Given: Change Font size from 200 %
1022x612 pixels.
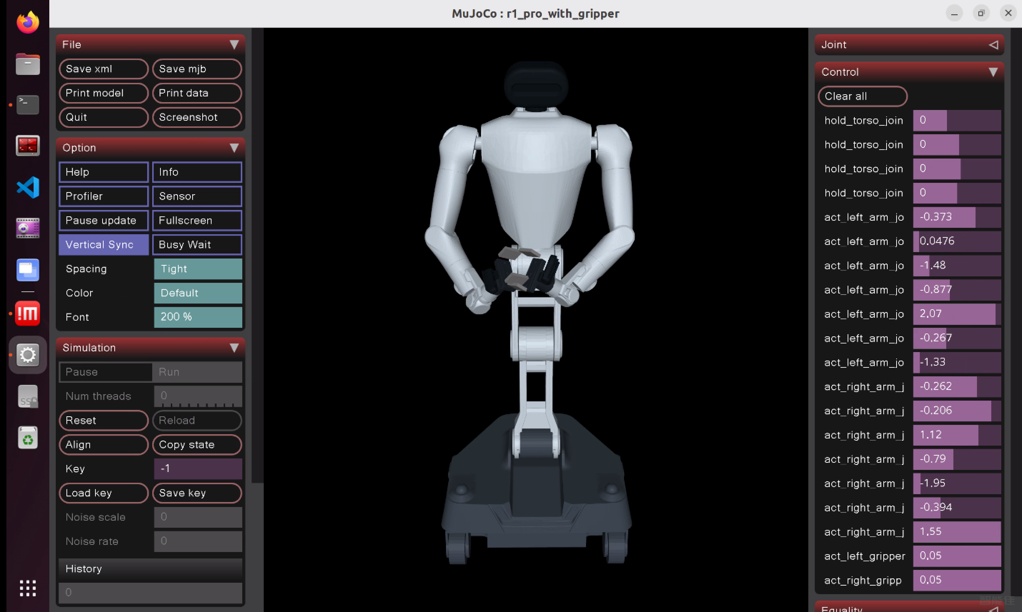Looking at the screenshot, I should click(198, 317).
